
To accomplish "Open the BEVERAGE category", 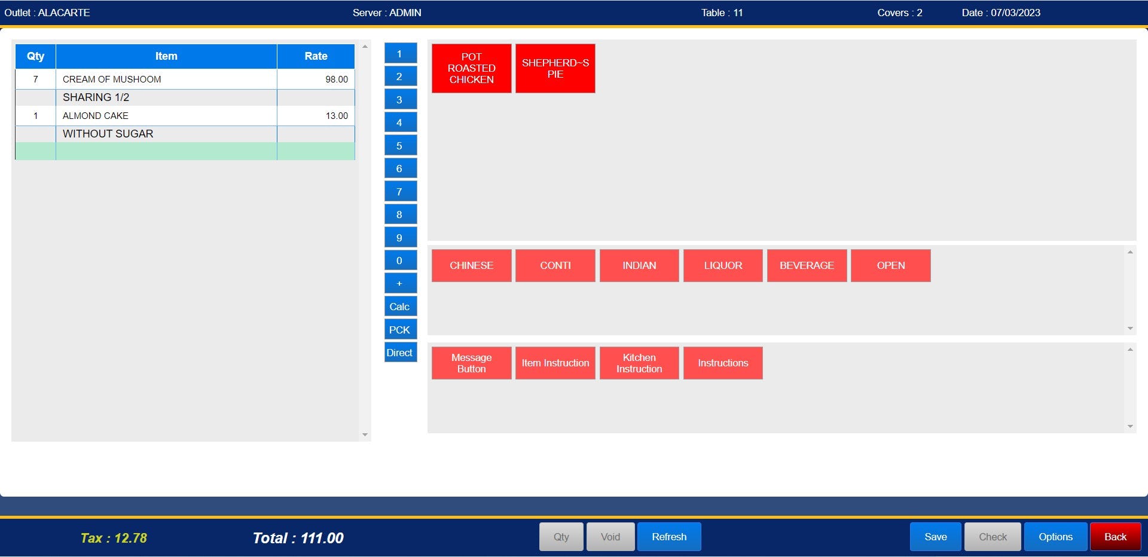I will coord(807,265).
